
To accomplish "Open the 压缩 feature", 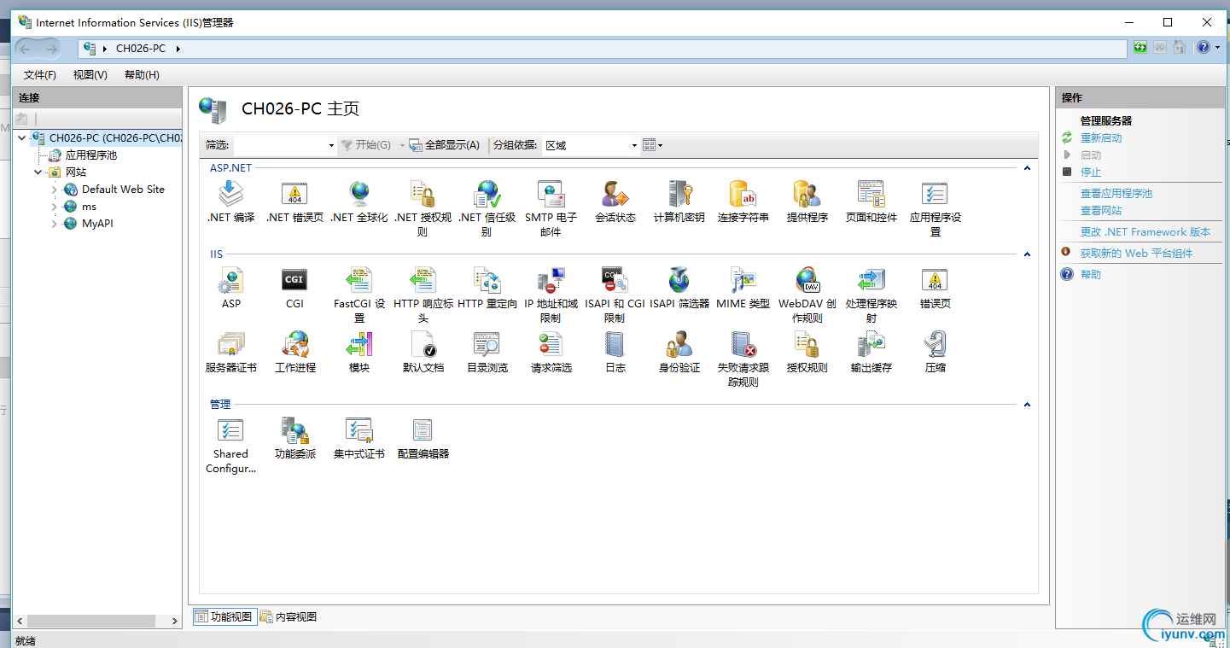I will pos(936,352).
